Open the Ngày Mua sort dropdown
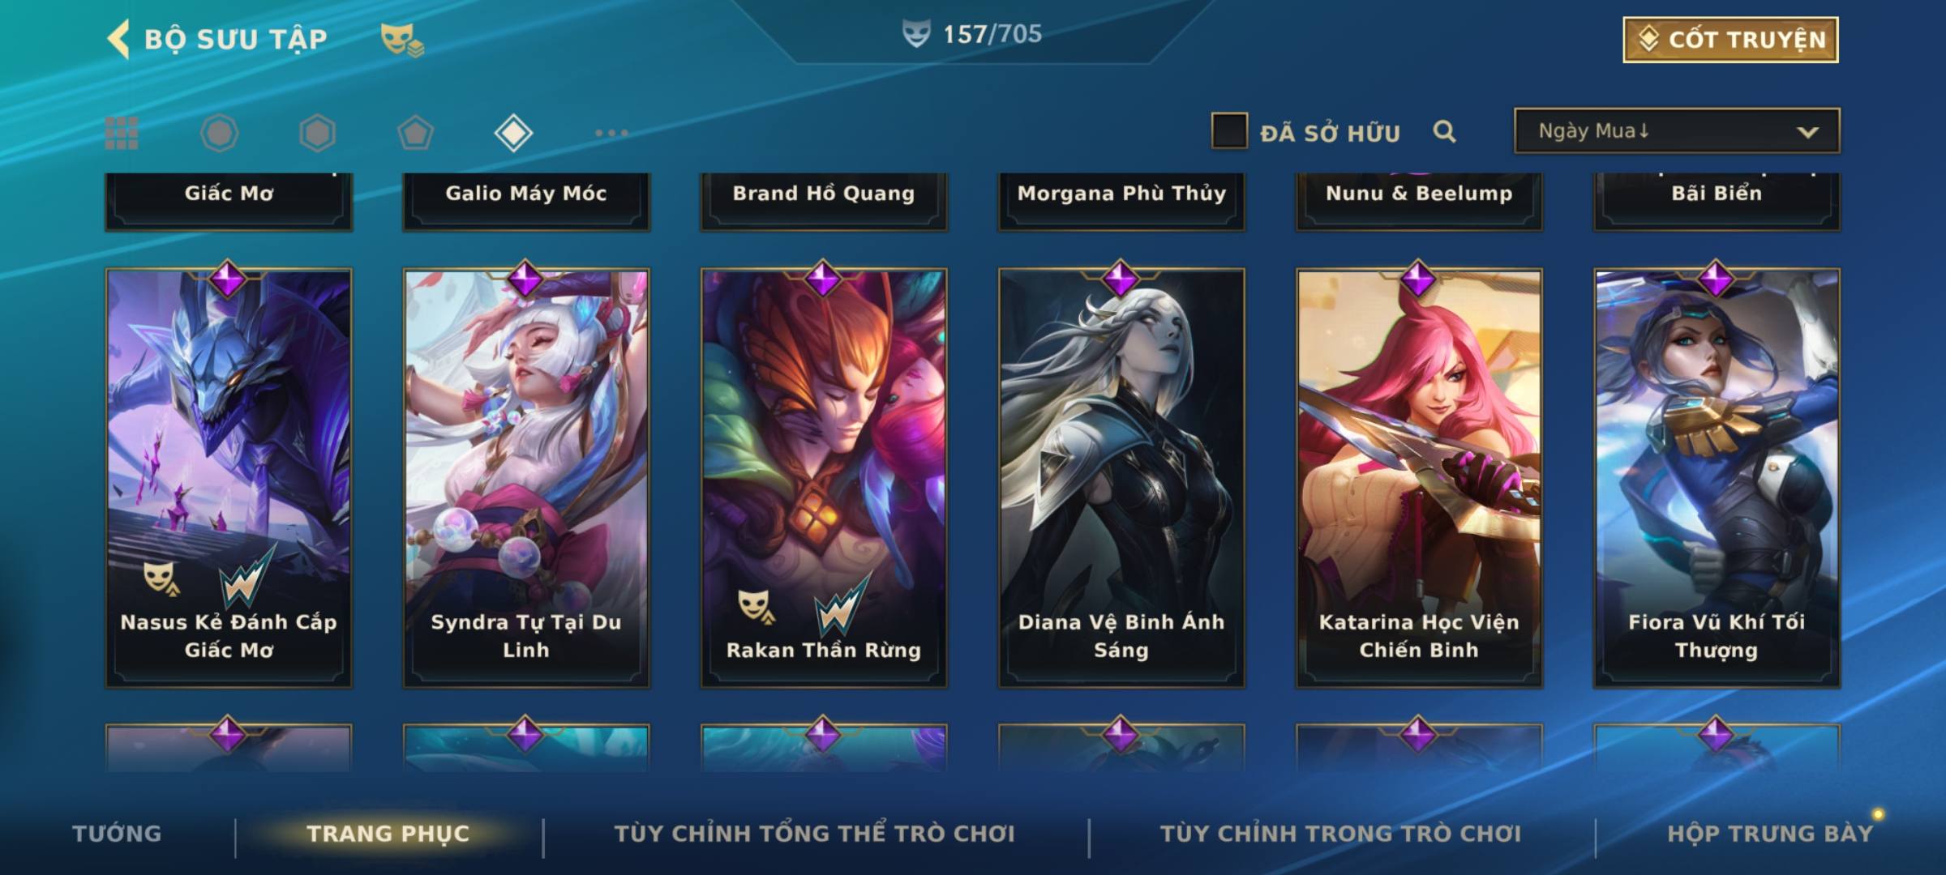This screenshot has height=875, width=1946. pos(1677,130)
